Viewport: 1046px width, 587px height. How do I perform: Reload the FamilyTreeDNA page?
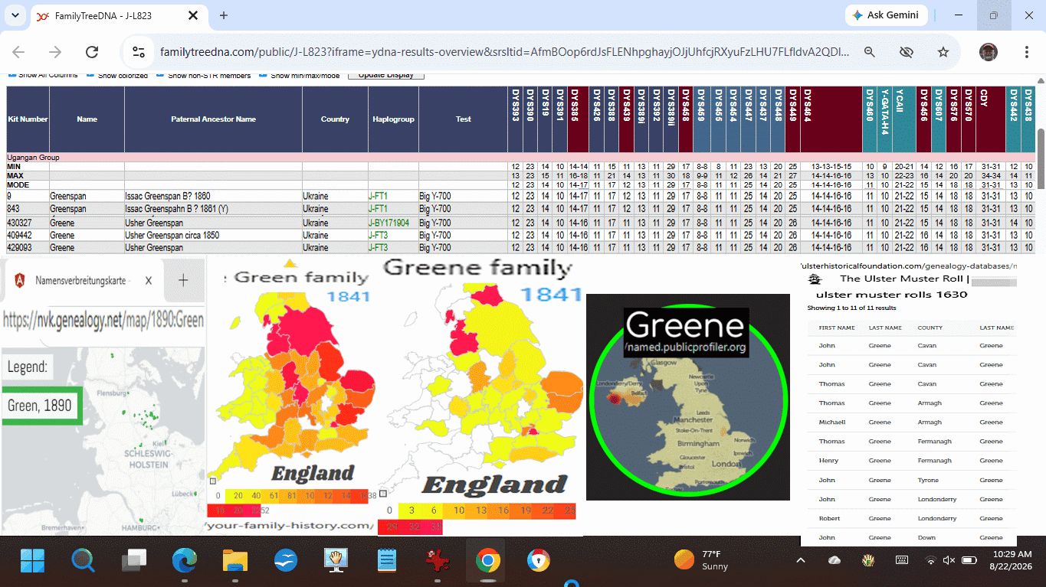point(92,52)
